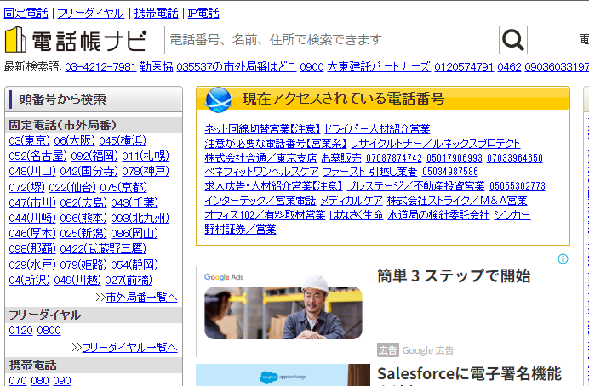The image size is (589, 386).
Task: Click the Salesforce ad thumbnail
Action: point(283,375)
